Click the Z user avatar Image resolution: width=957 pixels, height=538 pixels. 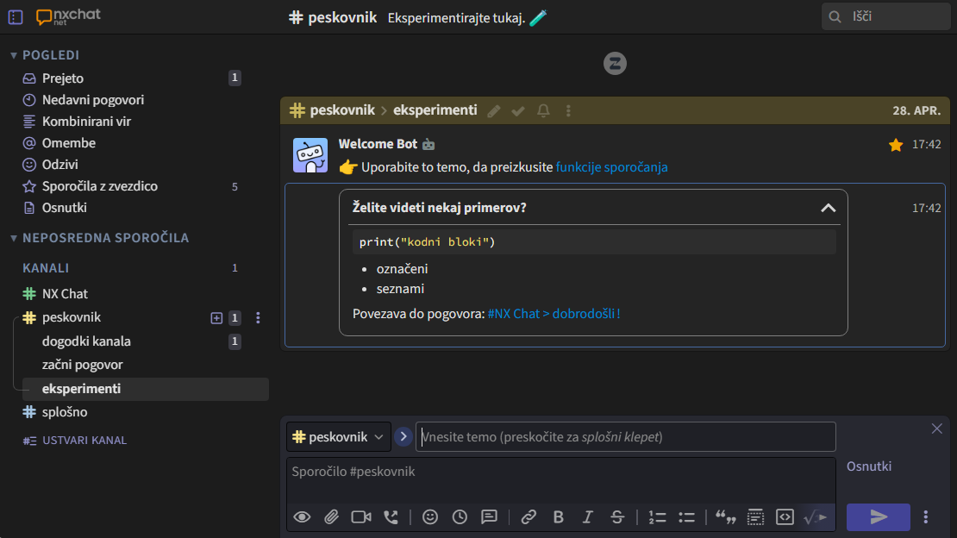click(x=615, y=64)
